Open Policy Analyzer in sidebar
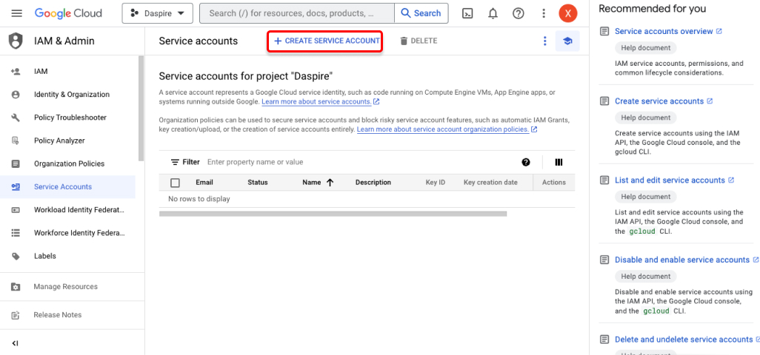The width and height of the screenshot is (760, 355). pyautogui.click(x=59, y=141)
